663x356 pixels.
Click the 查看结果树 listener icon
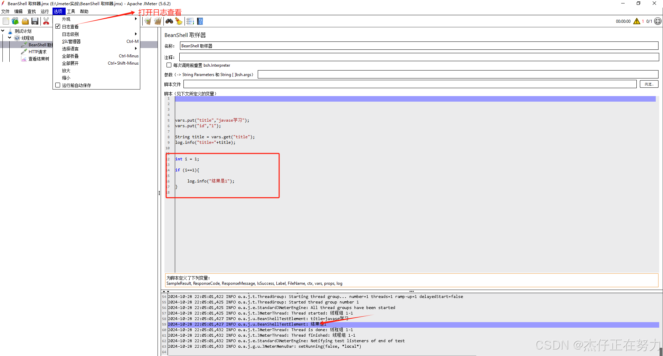[24, 59]
